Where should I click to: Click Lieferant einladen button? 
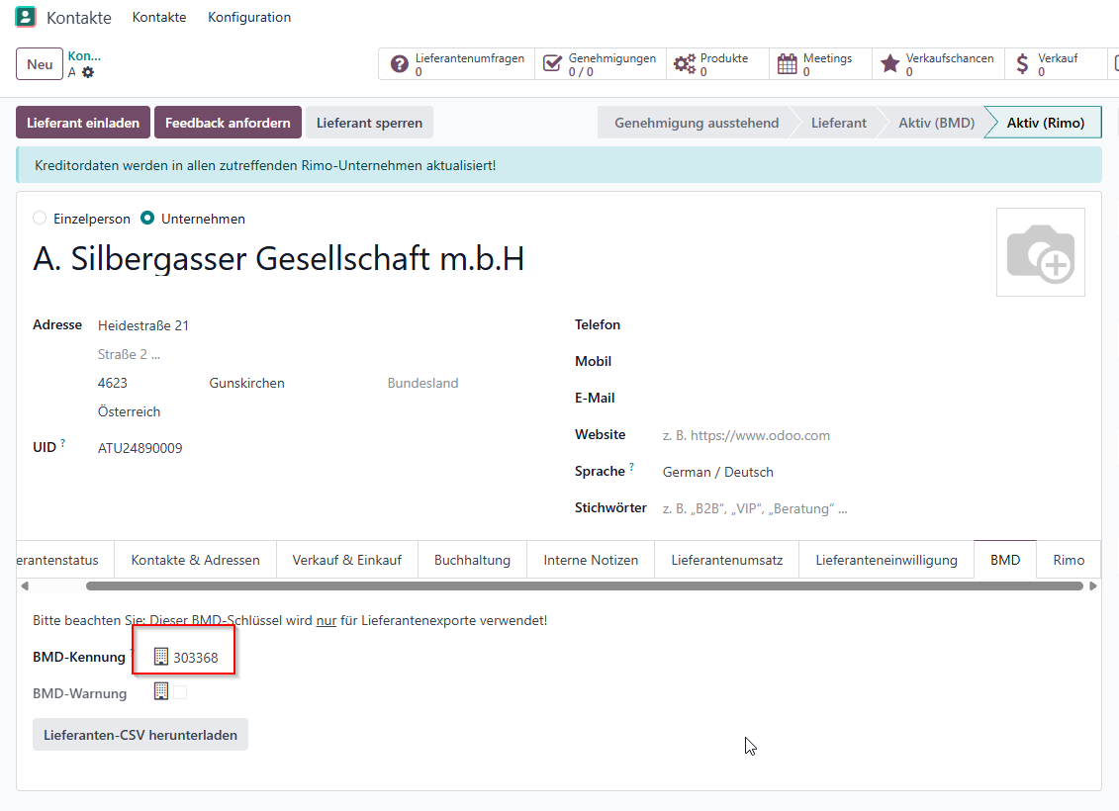(x=83, y=123)
